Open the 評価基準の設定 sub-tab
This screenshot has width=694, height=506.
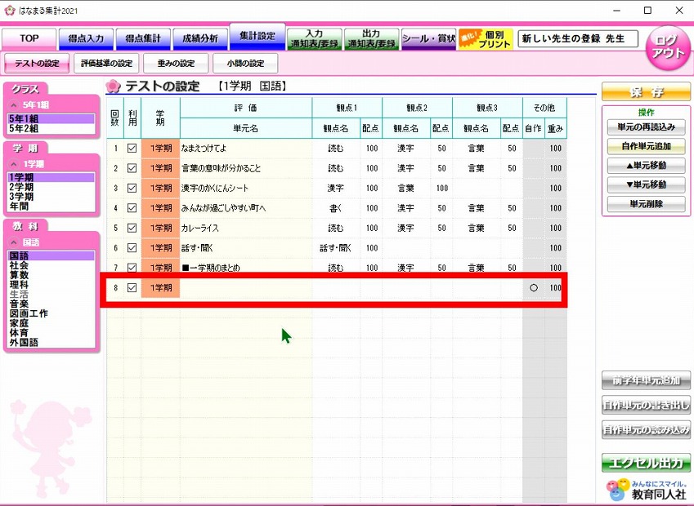(x=106, y=64)
